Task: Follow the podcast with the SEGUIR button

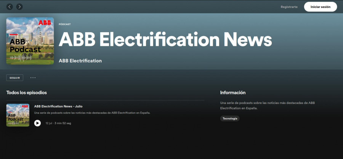Action: click(14, 78)
